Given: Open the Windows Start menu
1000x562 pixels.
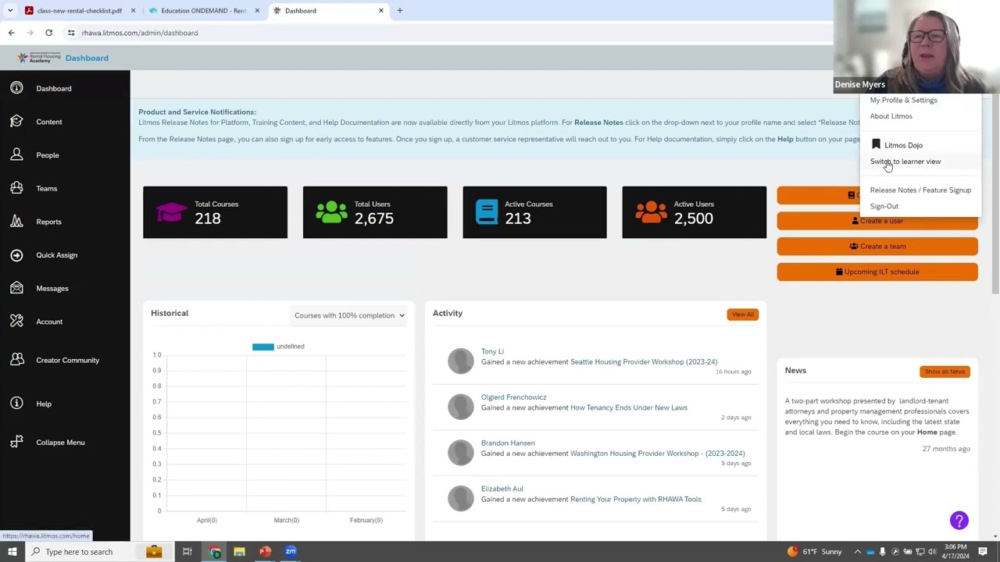Looking at the screenshot, I should click(12, 552).
